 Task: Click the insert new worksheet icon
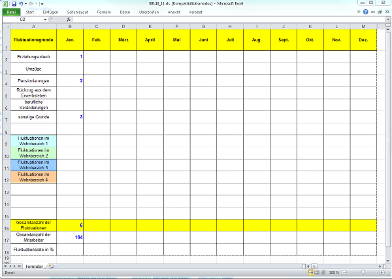(x=52, y=267)
